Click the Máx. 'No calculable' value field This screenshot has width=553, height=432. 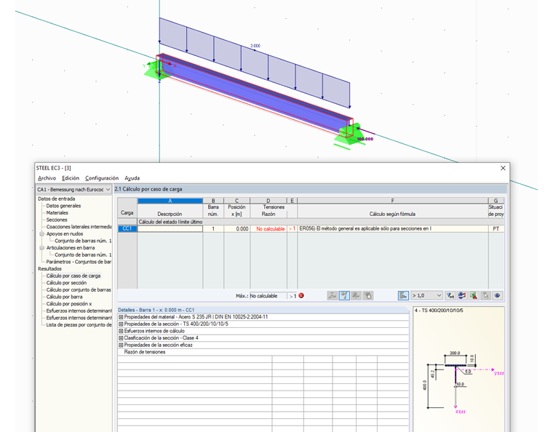click(x=268, y=296)
